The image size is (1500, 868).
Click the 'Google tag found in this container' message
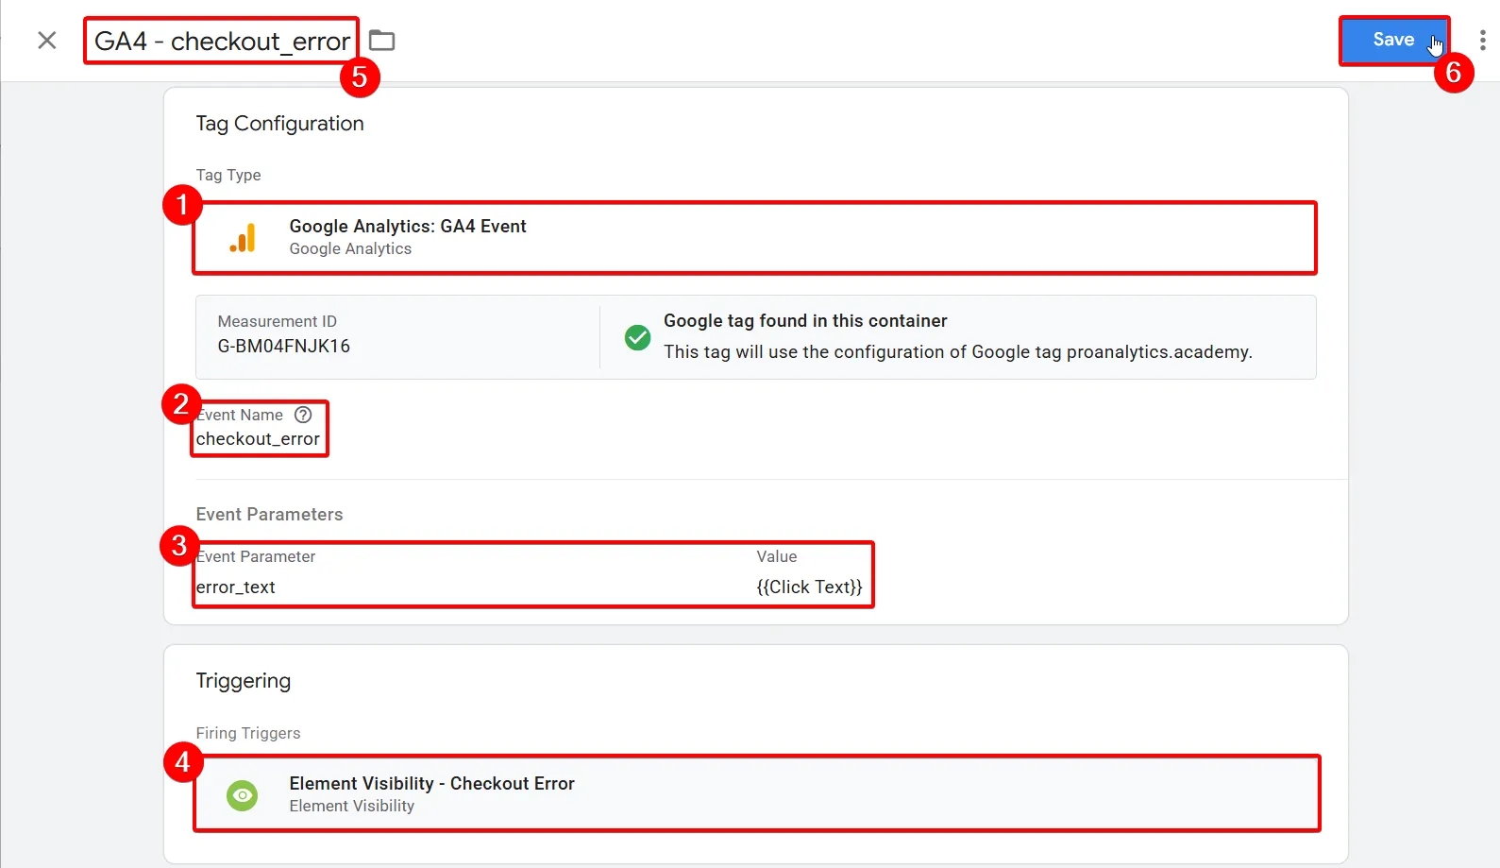point(805,321)
